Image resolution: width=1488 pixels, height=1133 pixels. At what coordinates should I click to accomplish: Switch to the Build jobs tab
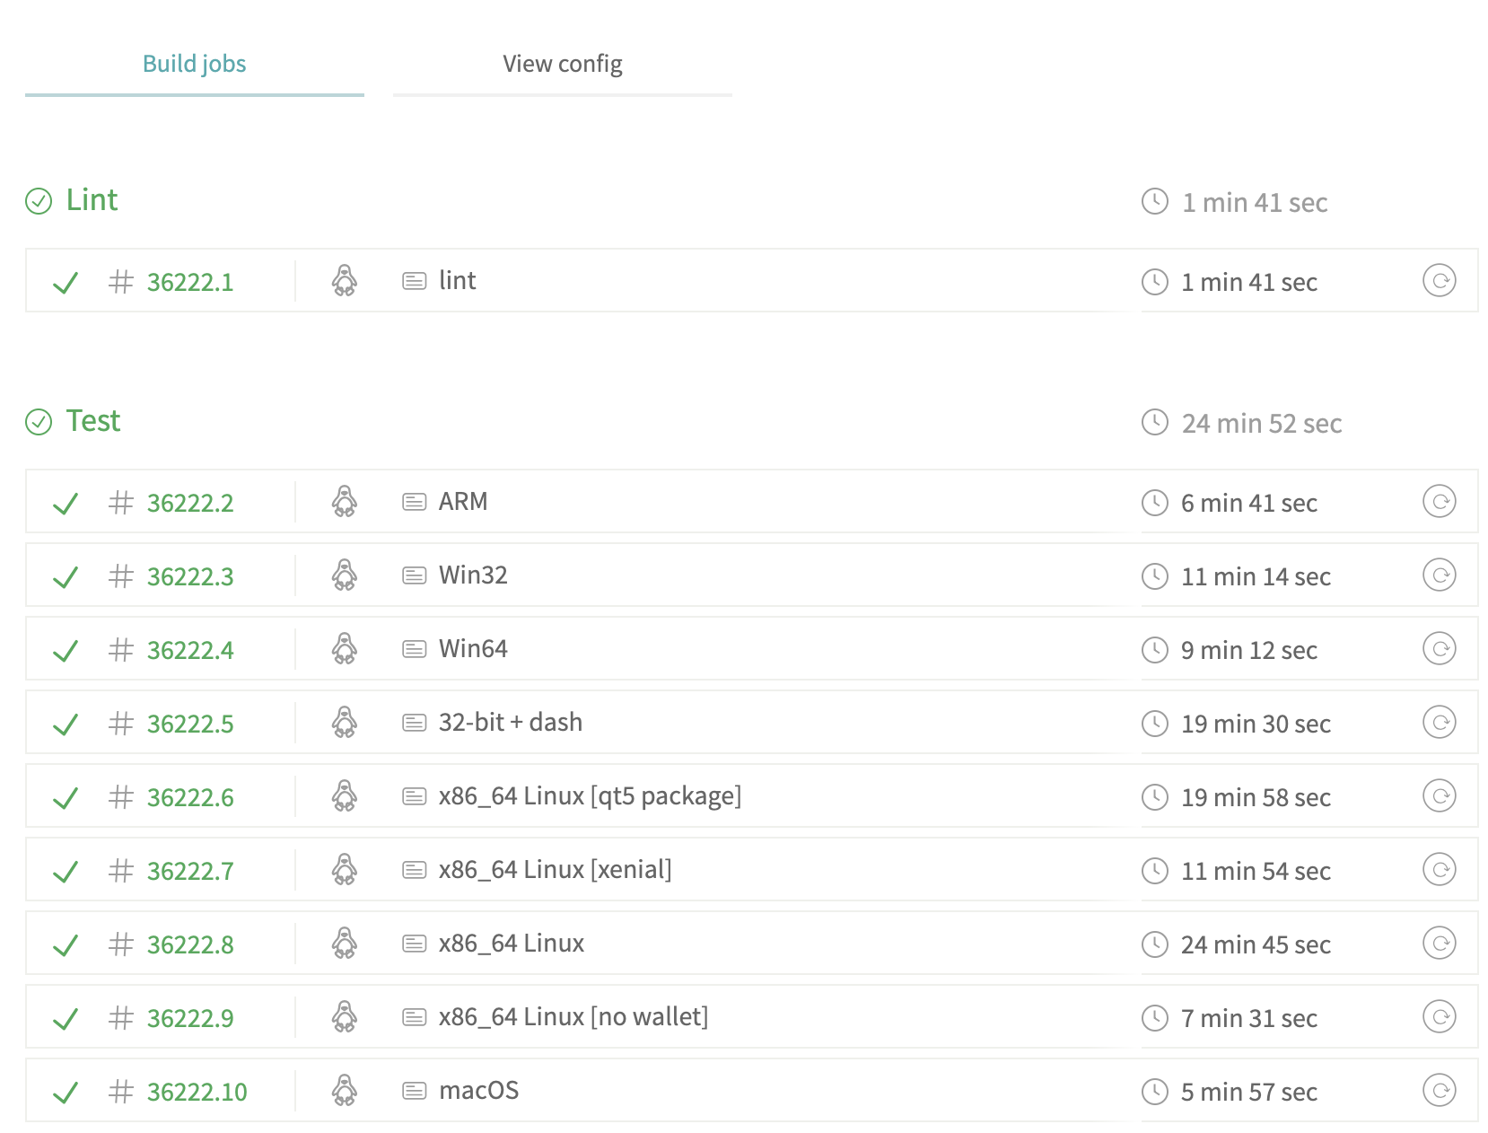tap(194, 64)
